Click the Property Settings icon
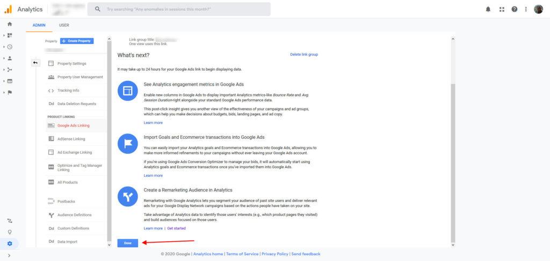Screen dimensions: 550x261 point(51,64)
